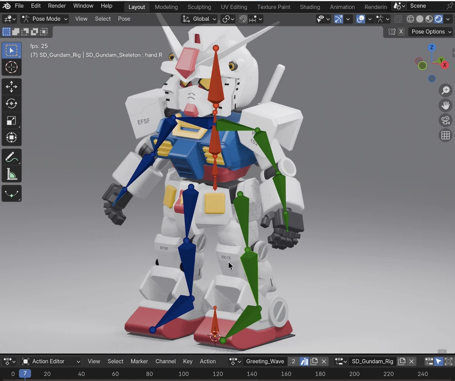This screenshot has width=455, height=381.
Task: Switch perspective/orthographic grid icon
Action: [x=445, y=135]
